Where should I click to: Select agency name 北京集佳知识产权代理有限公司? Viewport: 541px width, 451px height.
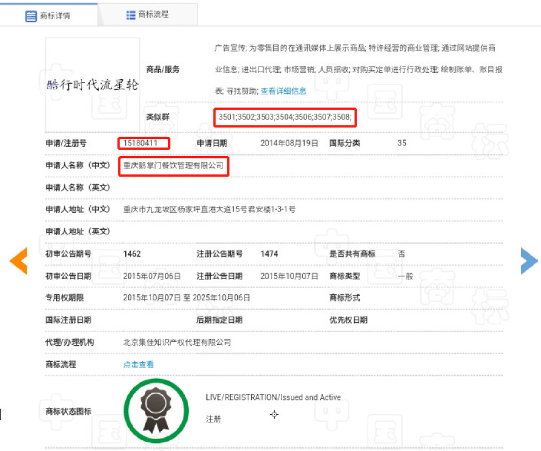pyautogui.click(x=177, y=342)
